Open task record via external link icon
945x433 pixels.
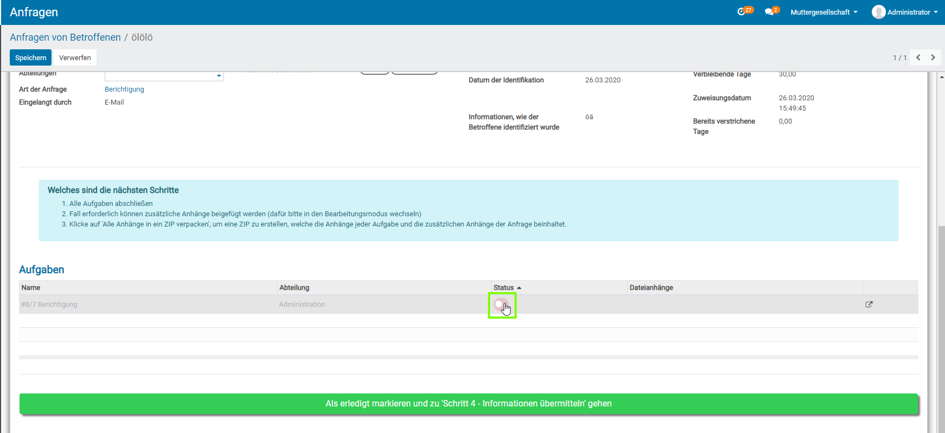click(869, 305)
